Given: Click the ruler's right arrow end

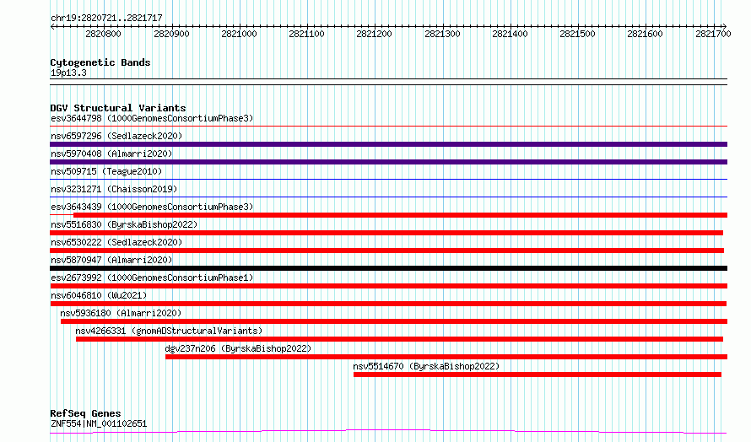Looking at the screenshot, I should click(x=725, y=26).
